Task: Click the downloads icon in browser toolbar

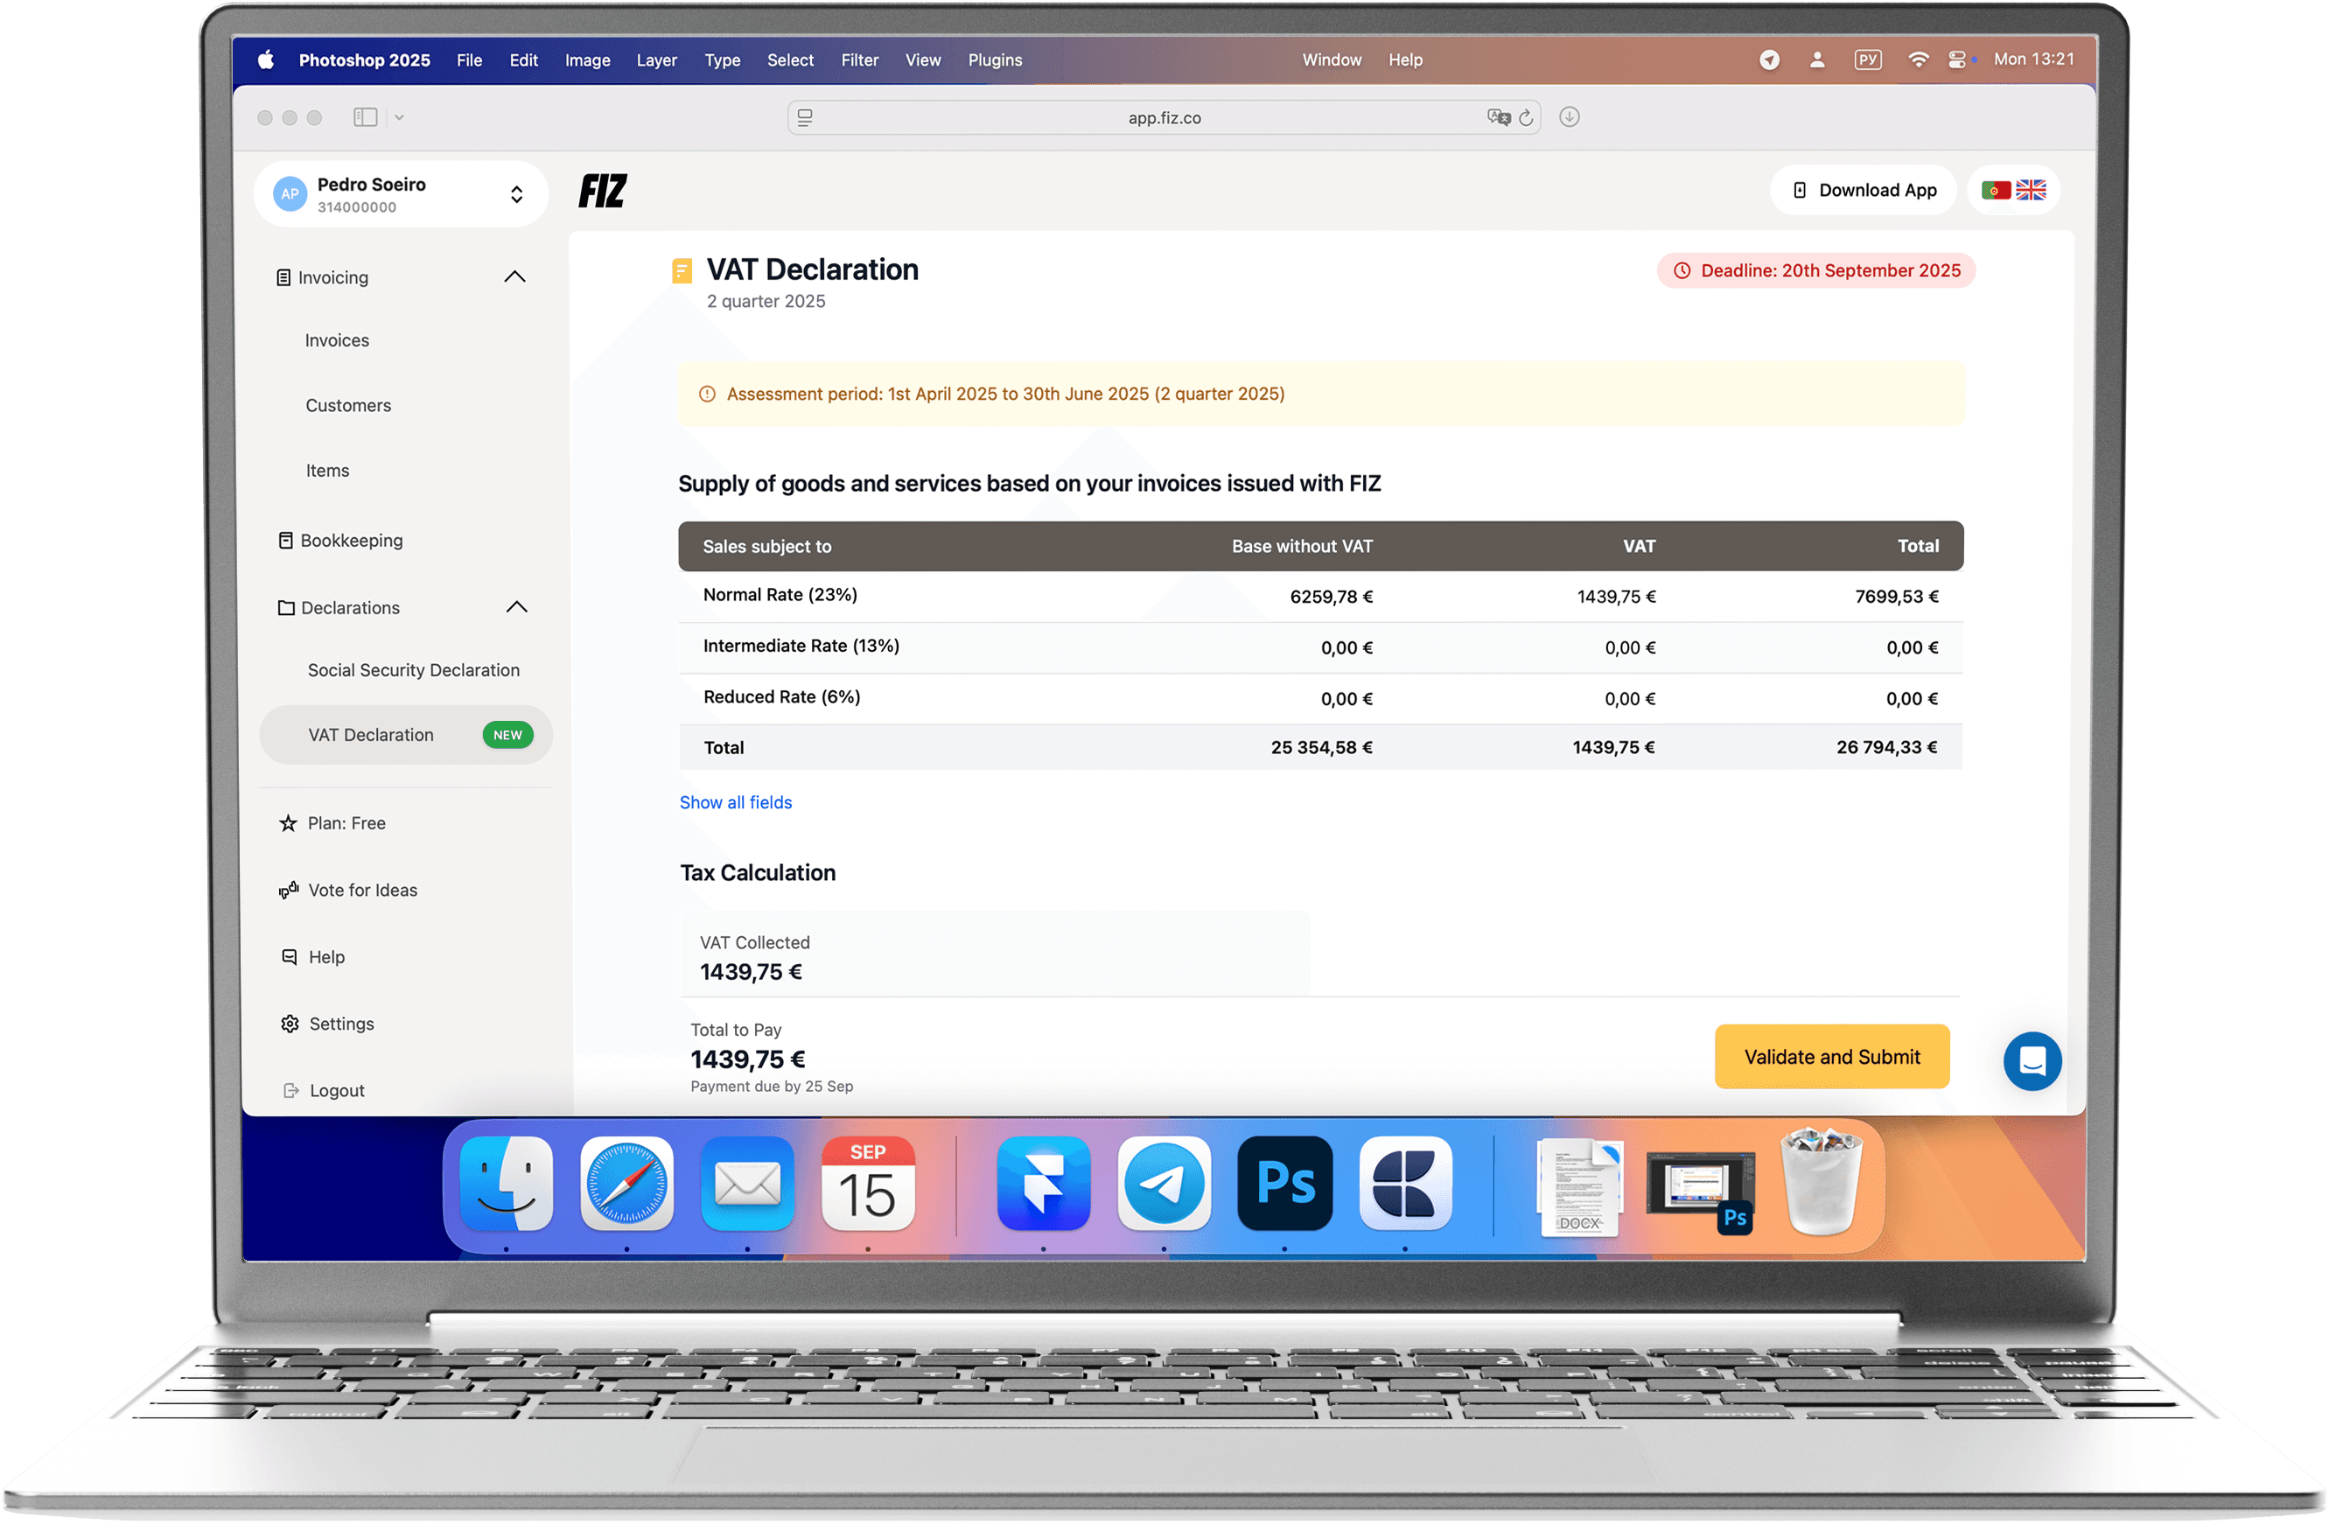Action: pyautogui.click(x=1569, y=117)
